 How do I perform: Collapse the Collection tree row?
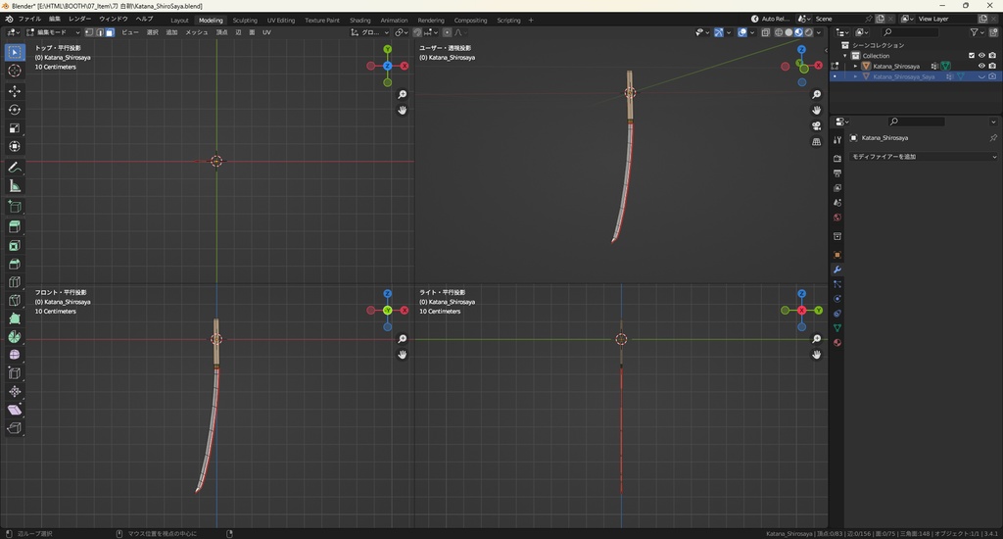pyautogui.click(x=845, y=56)
